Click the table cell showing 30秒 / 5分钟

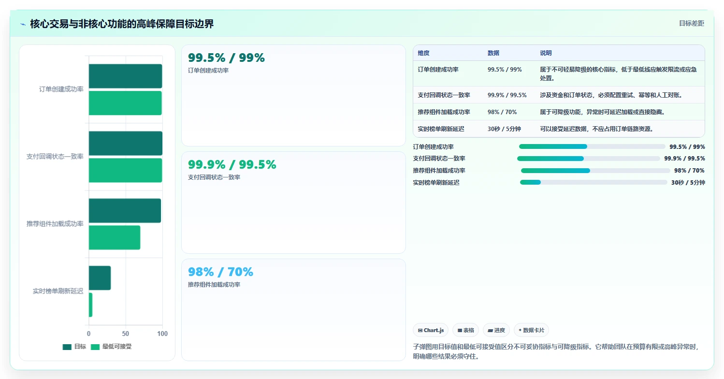click(504, 129)
